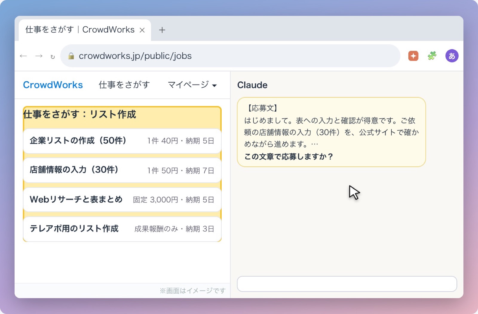This screenshot has height=314, width=478.
Task: Open the purple あ profile avatar
Action: click(x=452, y=56)
